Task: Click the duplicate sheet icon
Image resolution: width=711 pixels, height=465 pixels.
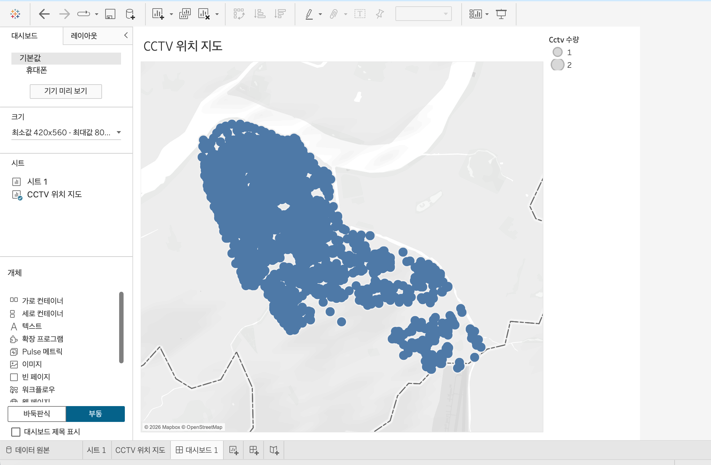Action: [x=185, y=14]
